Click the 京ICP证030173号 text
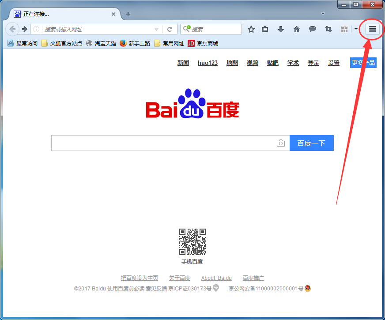This screenshot has width=385, height=320. click(190, 289)
